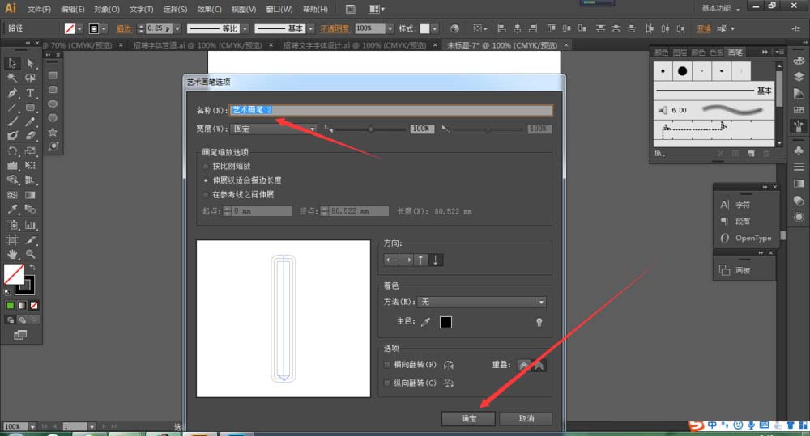
Task: Open the opacity 100% dropdown arrow
Action: coord(390,28)
